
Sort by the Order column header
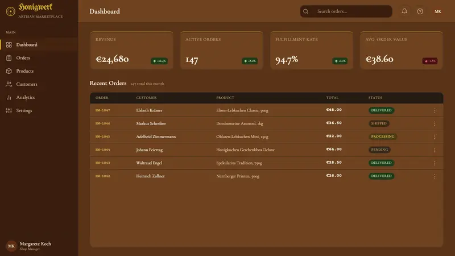102,98
